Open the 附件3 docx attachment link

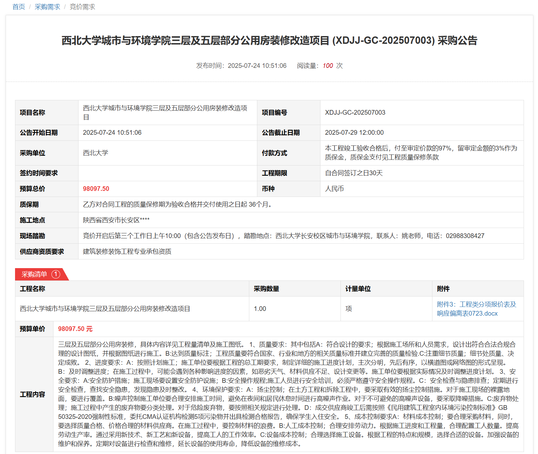[x=476, y=309]
